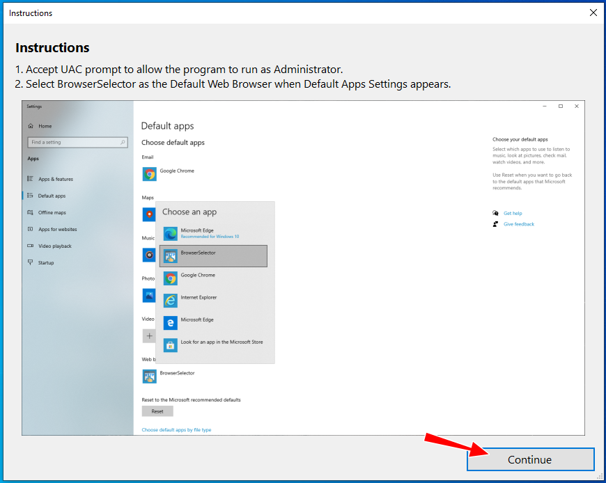Select highlighted BrowserSelector in Choose an app

(213, 256)
